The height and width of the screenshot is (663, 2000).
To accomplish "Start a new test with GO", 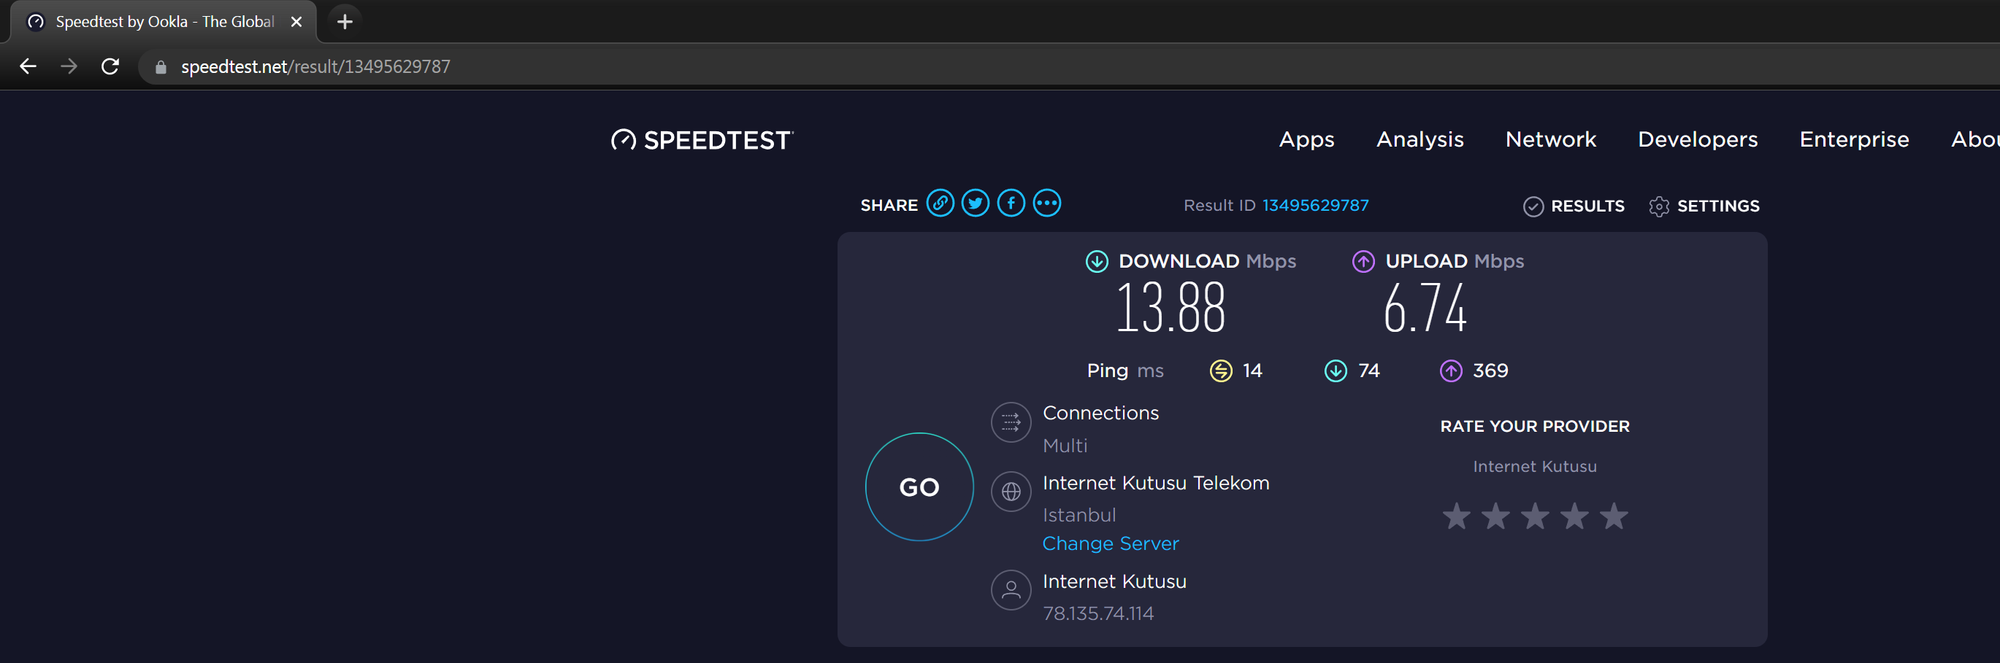I will (x=919, y=487).
